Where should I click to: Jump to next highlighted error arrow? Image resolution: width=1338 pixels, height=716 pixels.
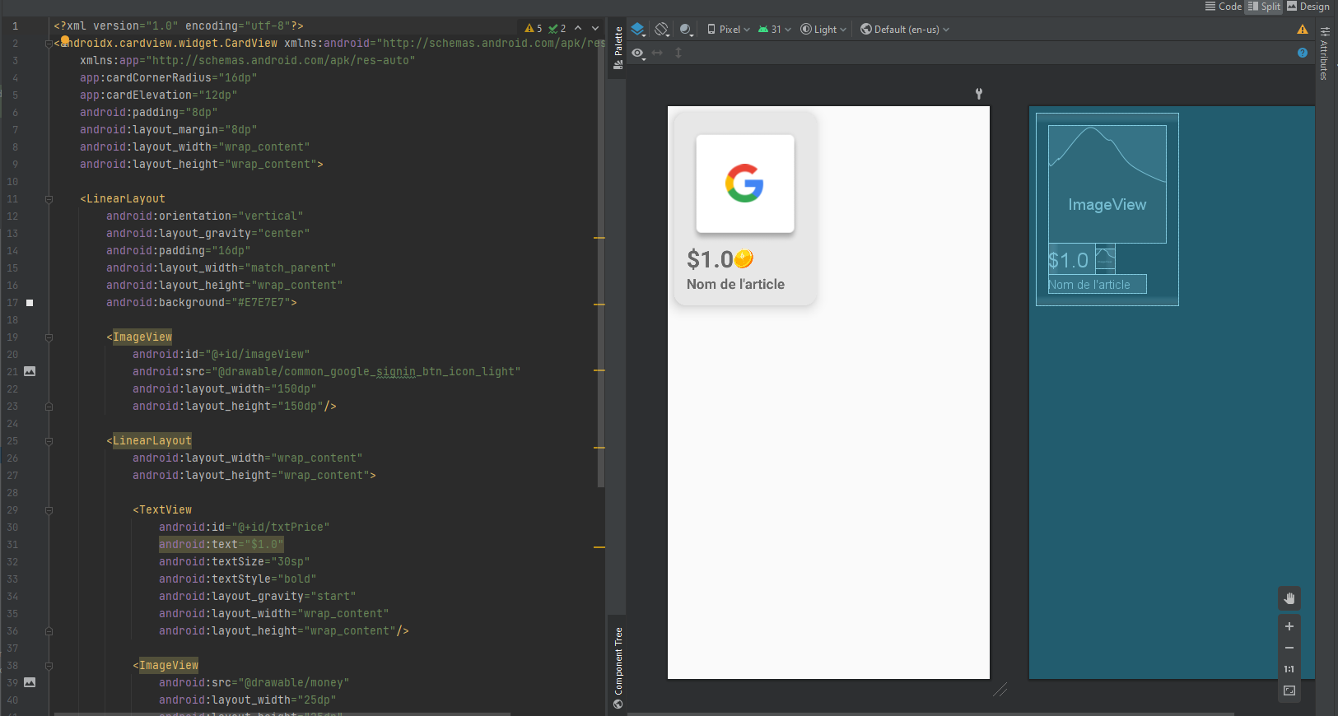click(x=595, y=28)
